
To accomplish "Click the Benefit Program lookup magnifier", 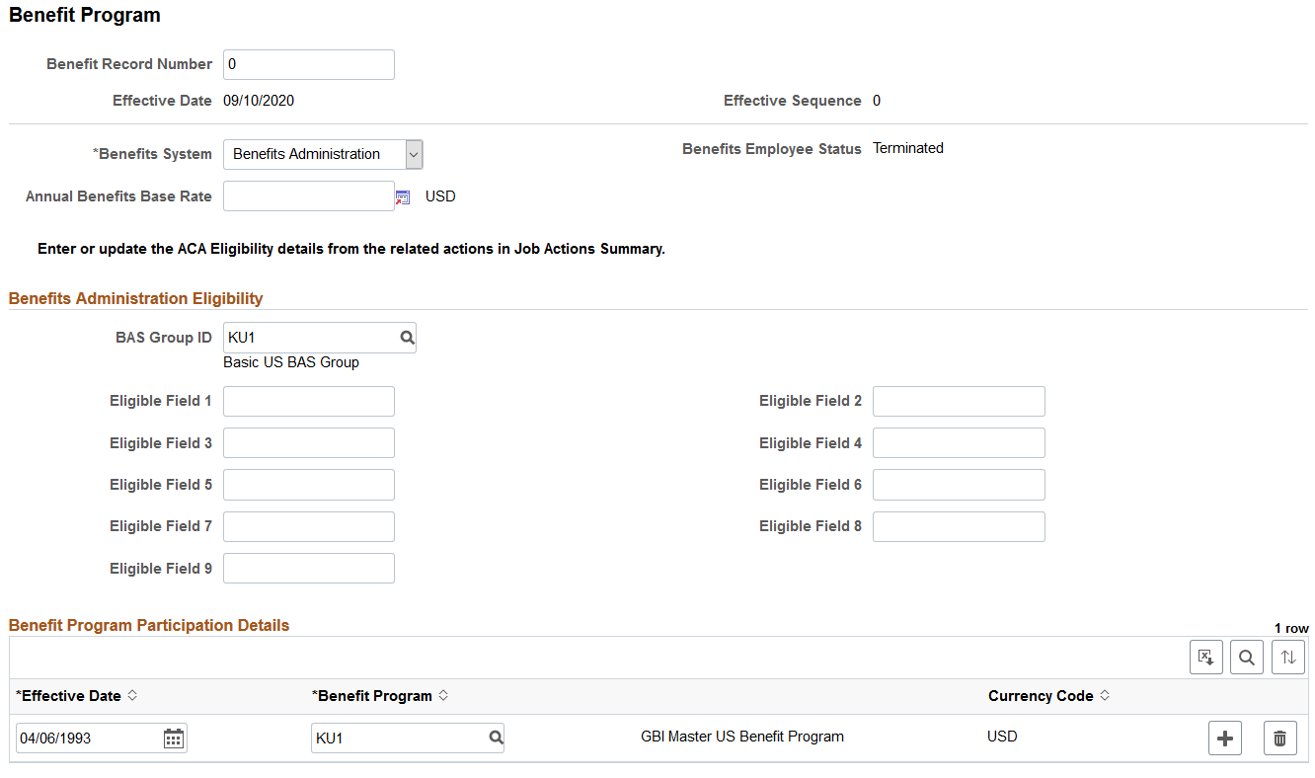I will coord(496,738).
